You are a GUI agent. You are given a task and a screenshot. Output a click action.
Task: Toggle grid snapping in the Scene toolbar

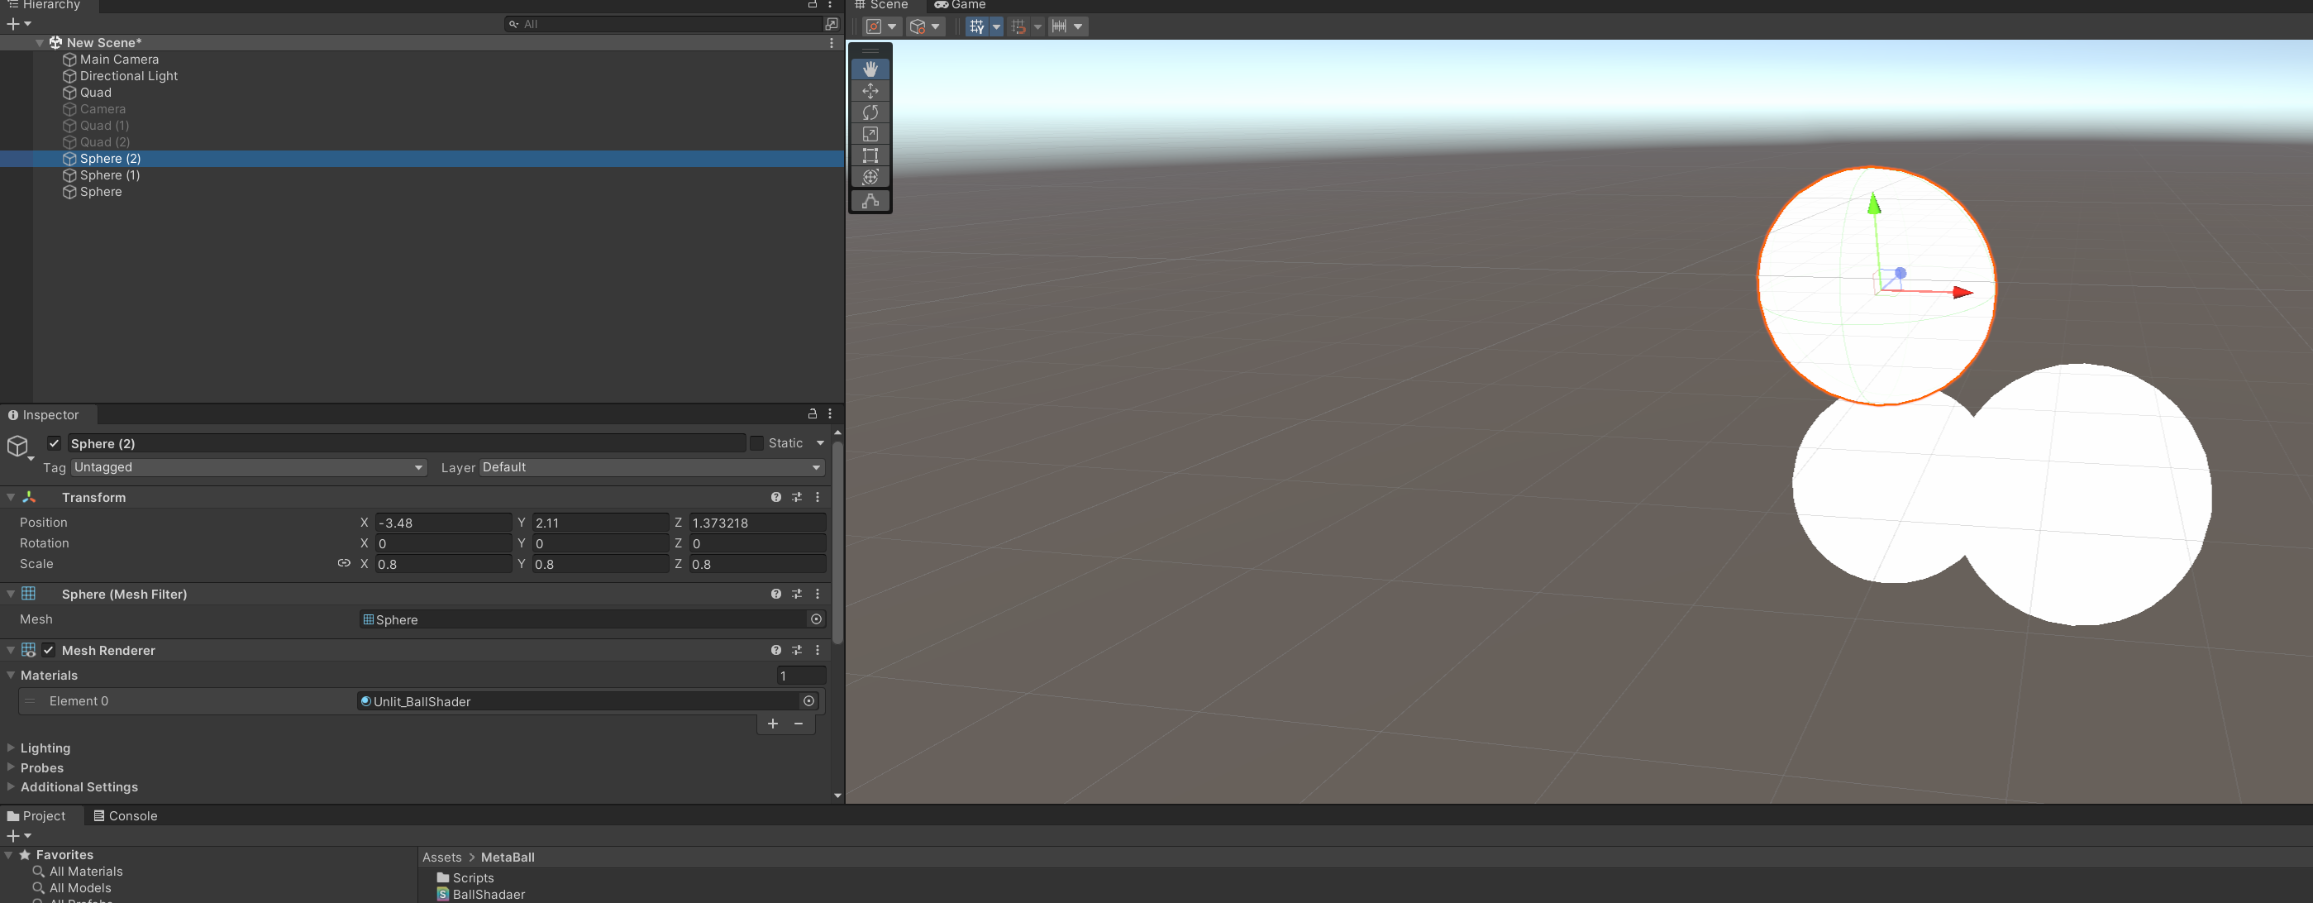1019,26
